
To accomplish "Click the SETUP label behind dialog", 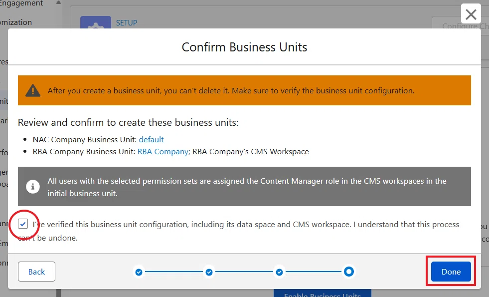I will click(127, 23).
